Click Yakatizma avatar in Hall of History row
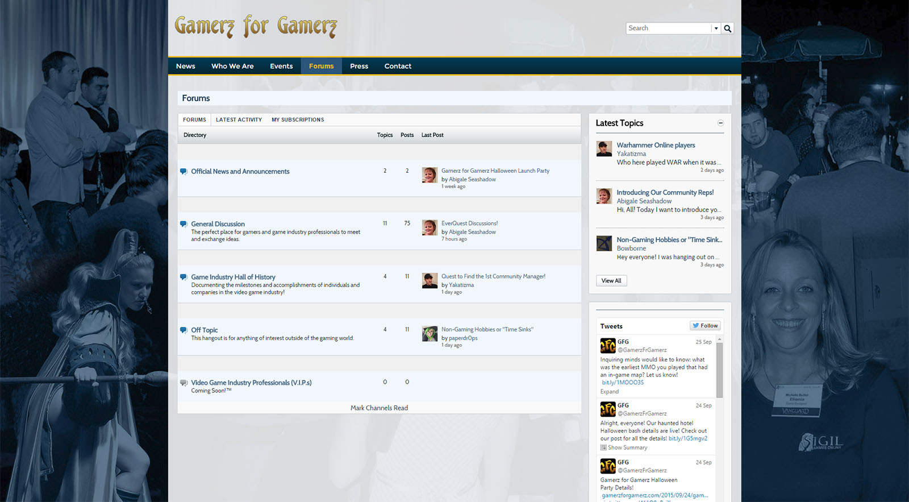909x502 pixels. pos(430,280)
